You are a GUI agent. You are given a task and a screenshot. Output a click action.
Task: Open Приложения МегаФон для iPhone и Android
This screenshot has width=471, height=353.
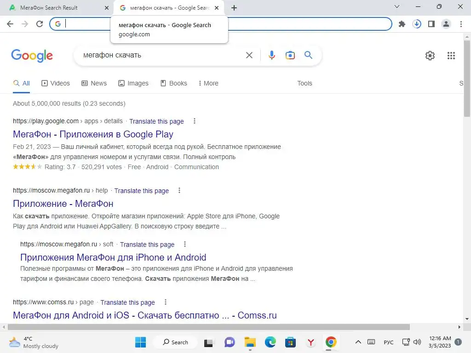click(113, 257)
